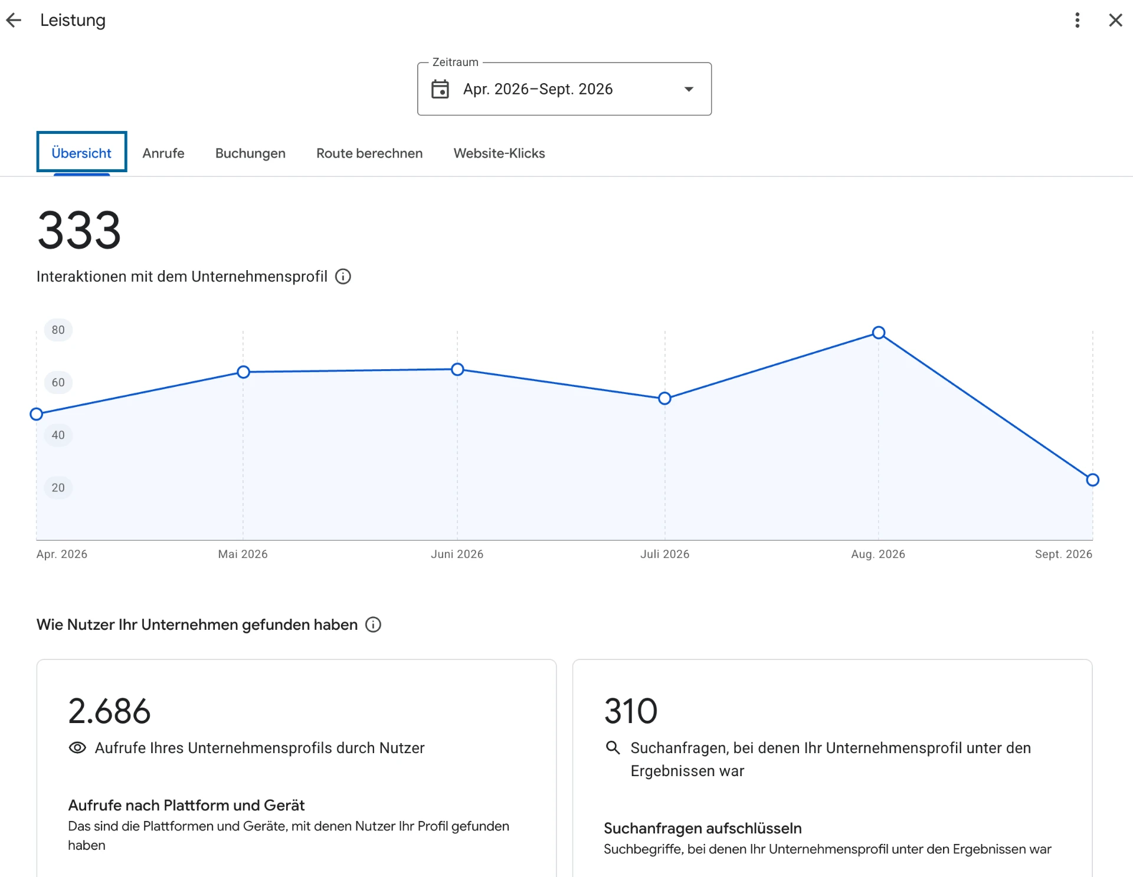Select the Mai 2026 data point
The image size is (1133, 877).
click(x=243, y=372)
